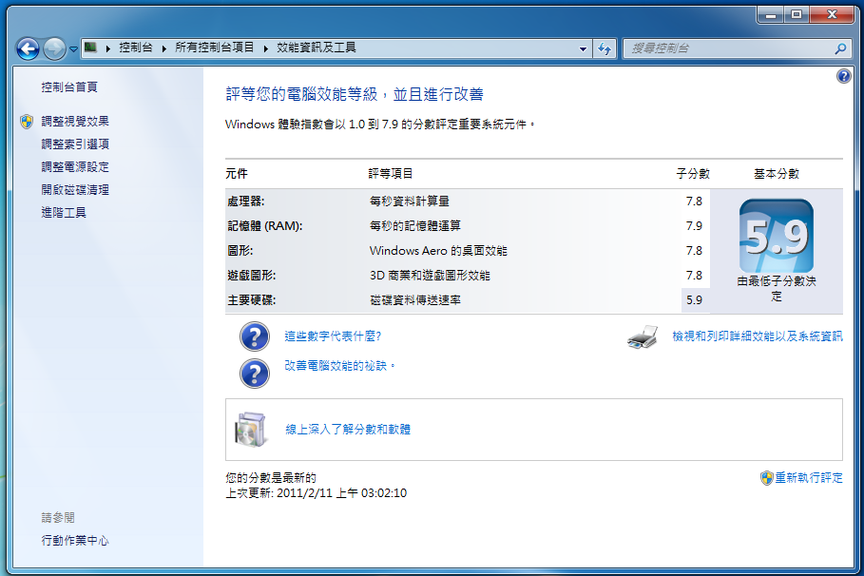Click 每秒資料計算量 description text
This screenshot has height=576, width=864.
pos(410,202)
